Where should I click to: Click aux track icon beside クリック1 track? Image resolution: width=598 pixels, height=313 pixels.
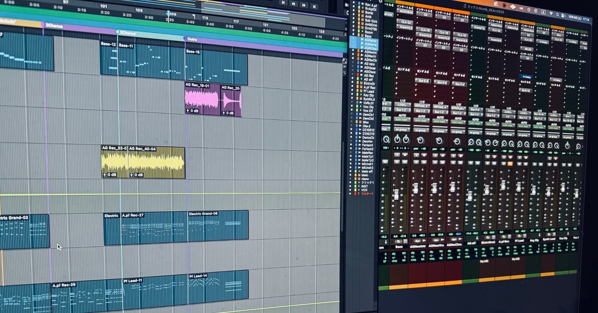coord(359,182)
